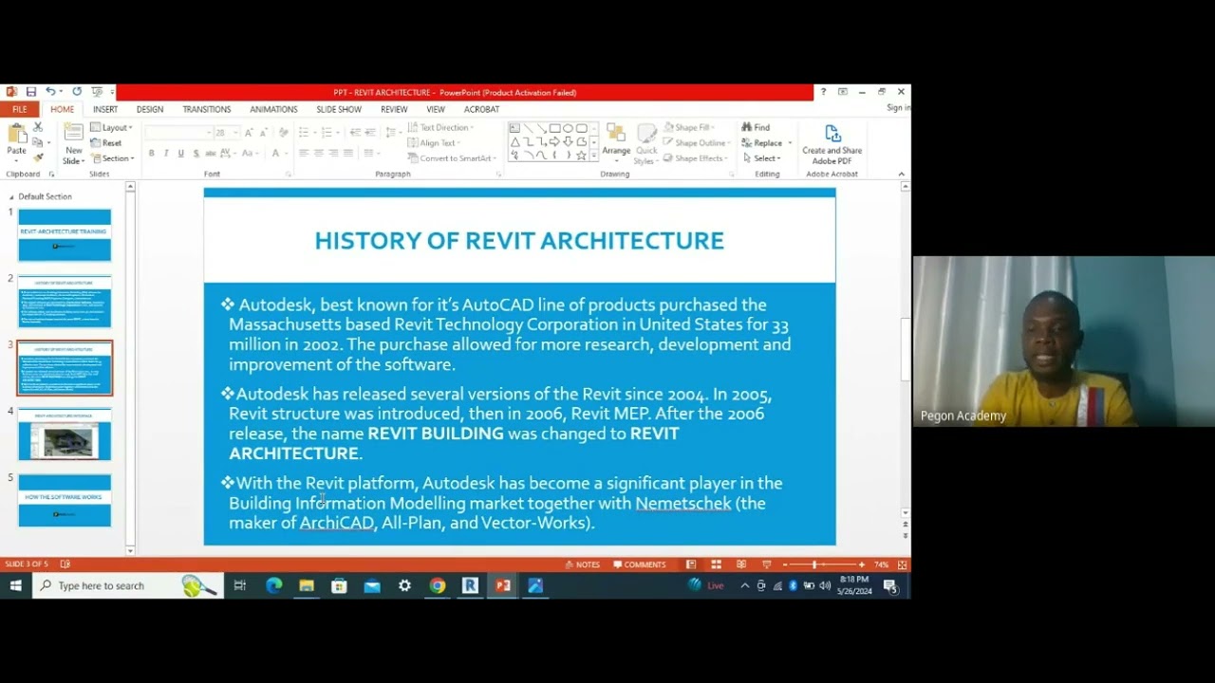Align text left in Paragraph group
Image resolution: width=1215 pixels, height=683 pixels.
pyautogui.click(x=304, y=153)
